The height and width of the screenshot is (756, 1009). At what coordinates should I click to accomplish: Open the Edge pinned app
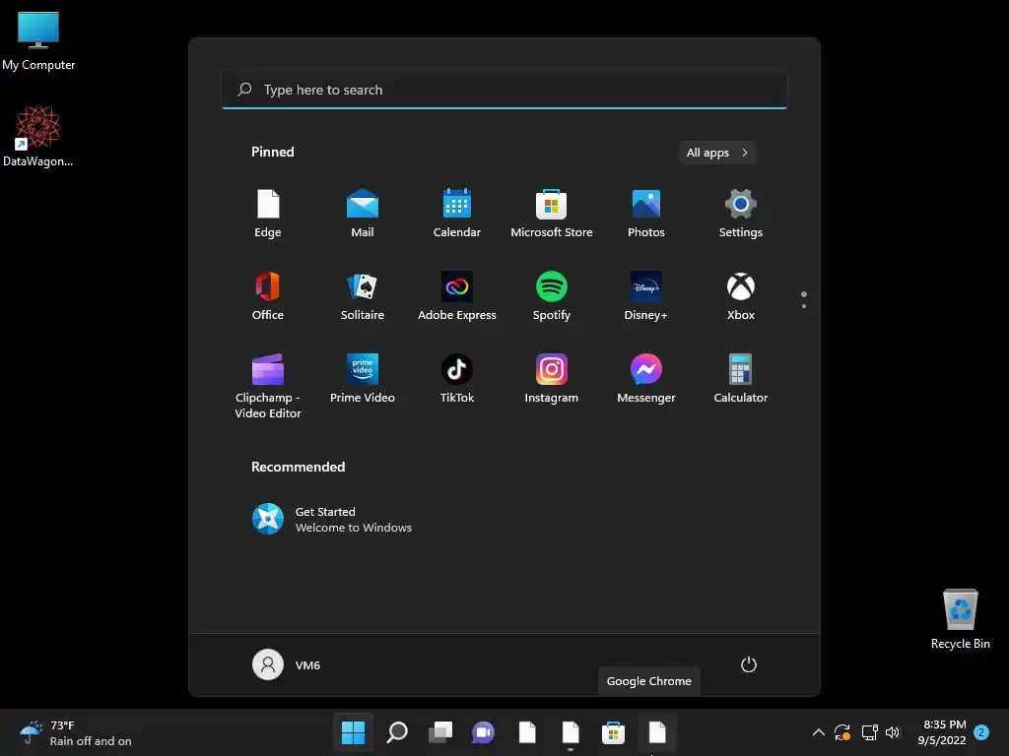click(x=268, y=214)
